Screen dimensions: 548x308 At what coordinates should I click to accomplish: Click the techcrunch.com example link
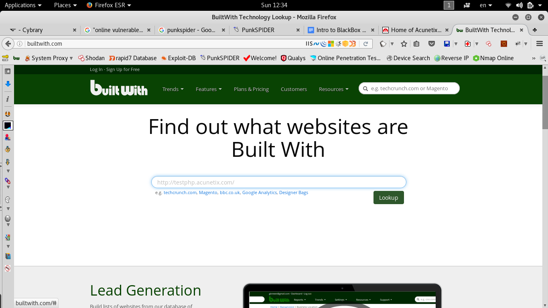[x=180, y=192]
